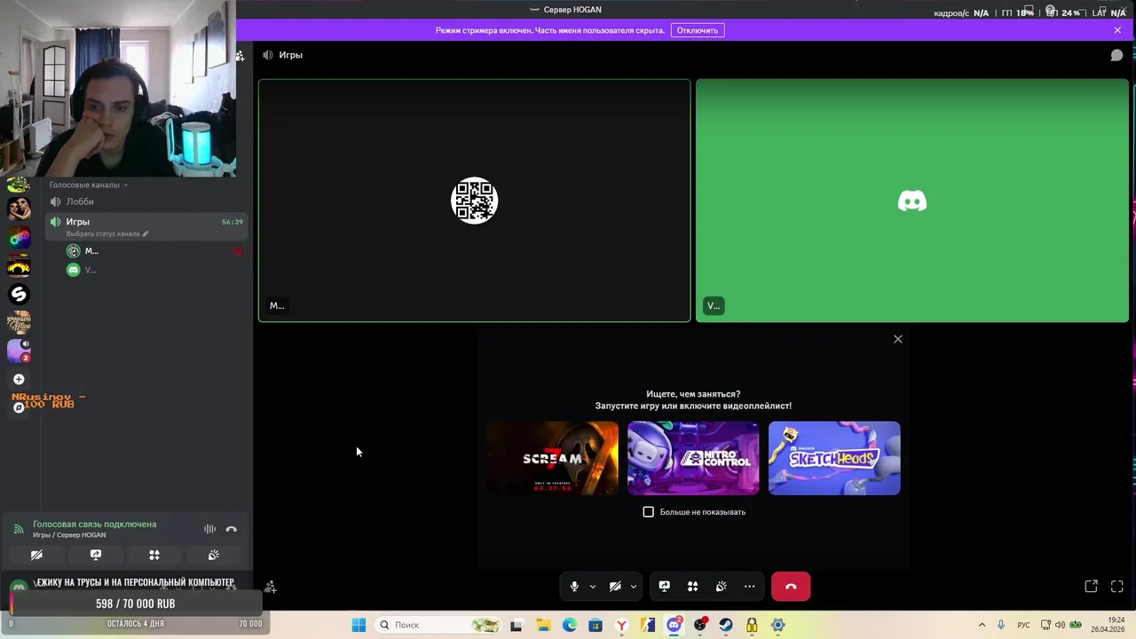Dismiss the streamer mode banner
Viewport: 1136px width, 639px height.
(1117, 30)
